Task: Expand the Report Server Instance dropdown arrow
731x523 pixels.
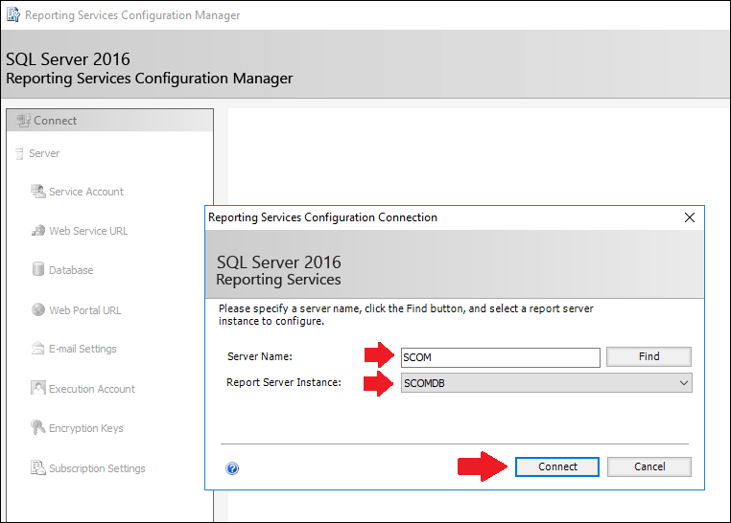Action: [x=683, y=383]
